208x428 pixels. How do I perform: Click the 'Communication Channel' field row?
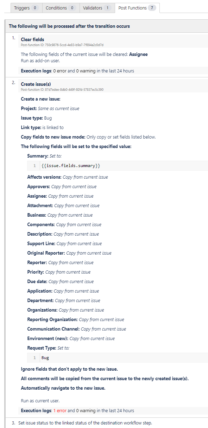coord(76,329)
